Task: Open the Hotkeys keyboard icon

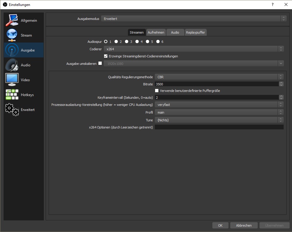Action: tap(12, 95)
